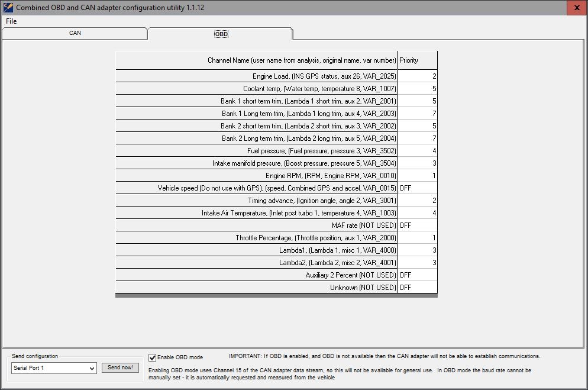Click the Vehicle speed OFF priority cell
588x390 pixels.
[x=417, y=188]
